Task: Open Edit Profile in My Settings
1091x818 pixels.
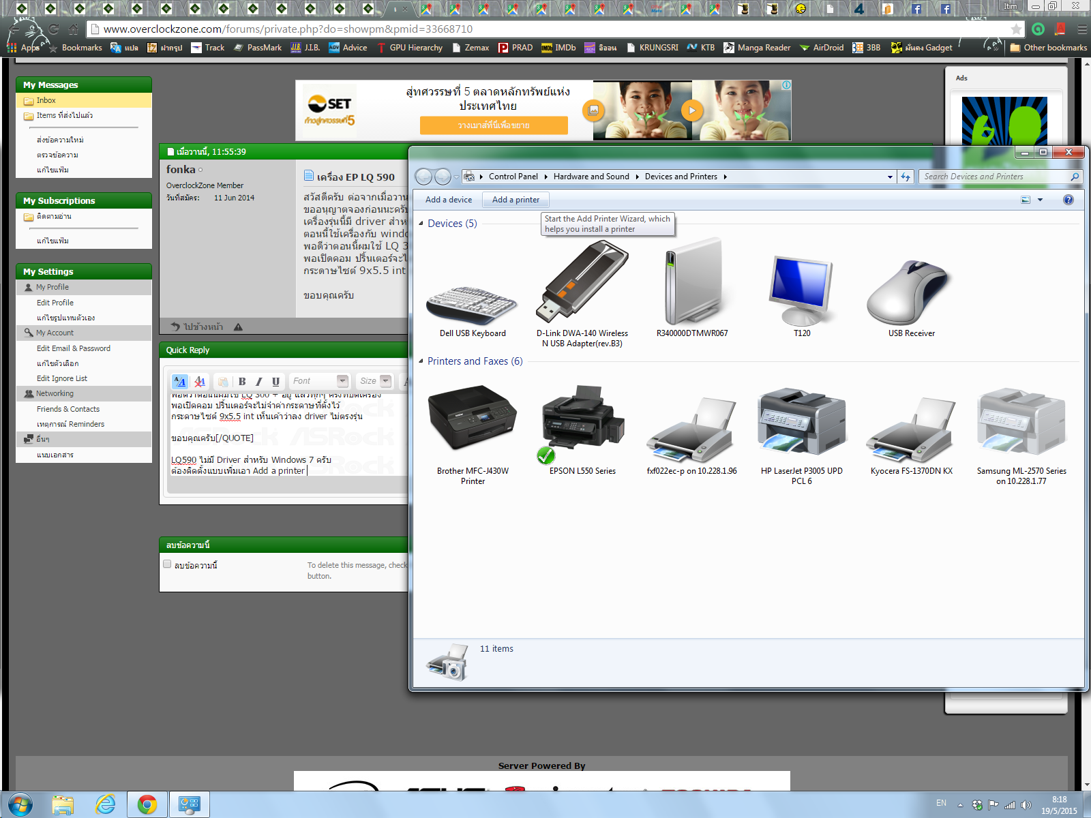Action: (55, 303)
